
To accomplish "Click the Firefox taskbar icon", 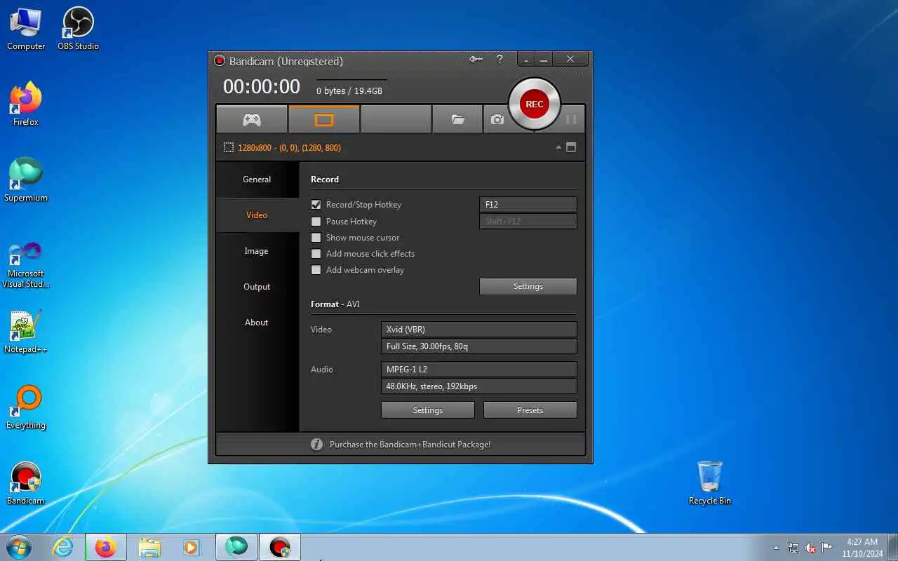I will pyautogui.click(x=106, y=547).
